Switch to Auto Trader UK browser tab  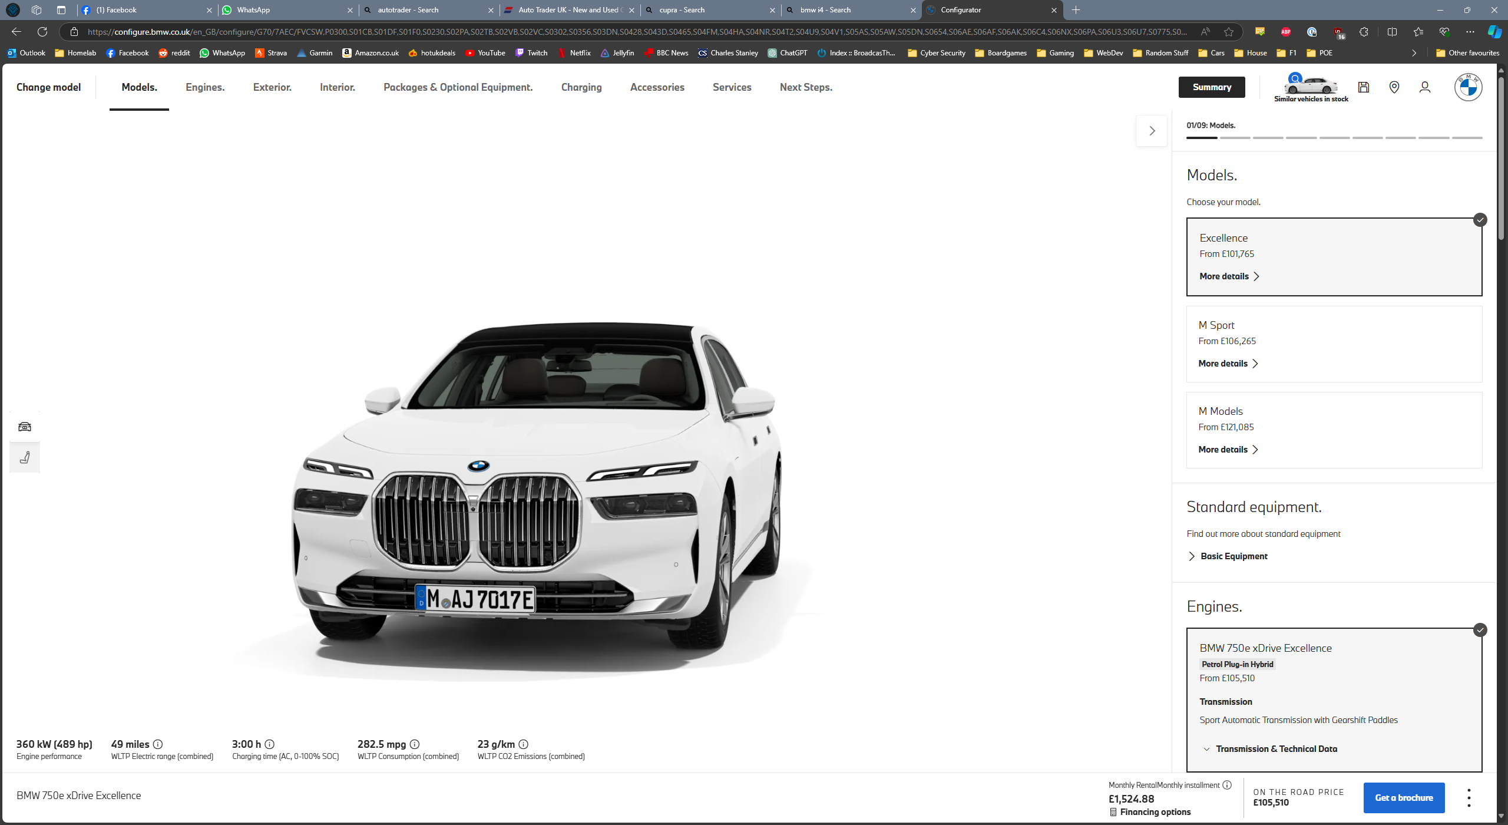[x=570, y=10]
